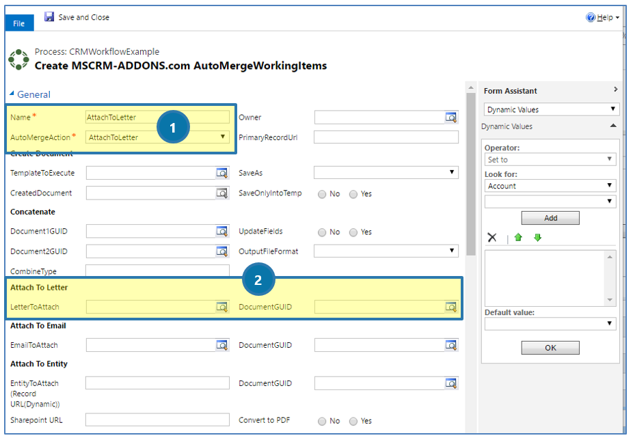This screenshot has height=440, width=633.
Task: Open the LetterToAttach lookup icon
Action: (x=222, y=307)
